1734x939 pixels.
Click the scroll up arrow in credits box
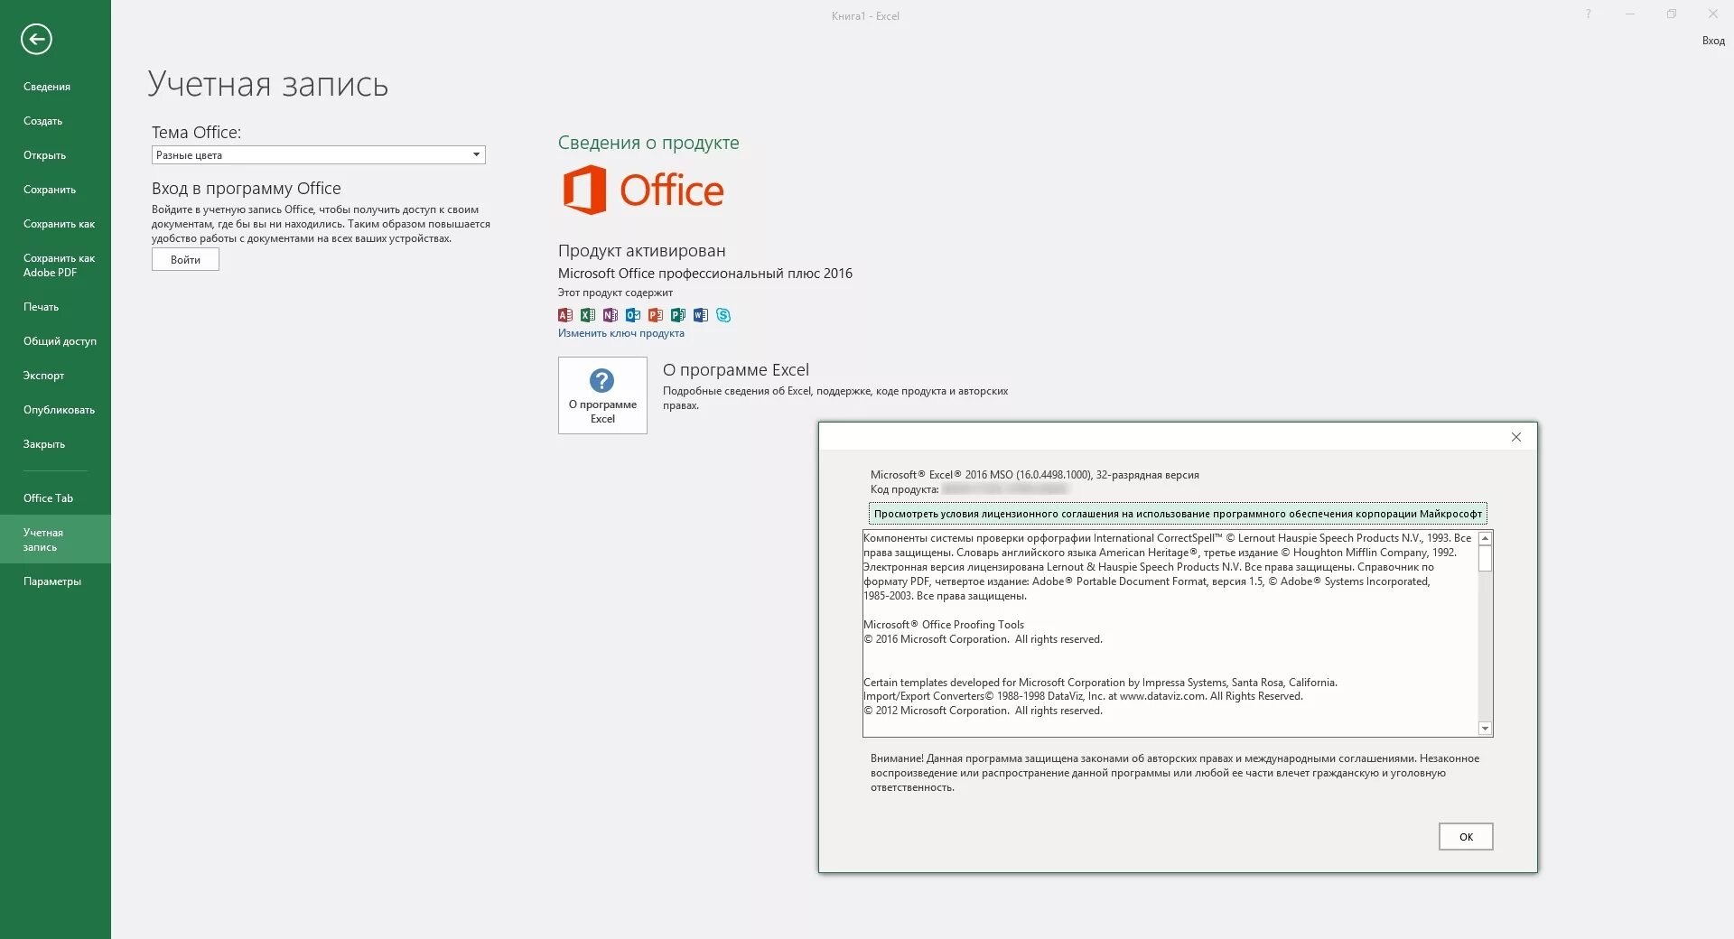1485,538
